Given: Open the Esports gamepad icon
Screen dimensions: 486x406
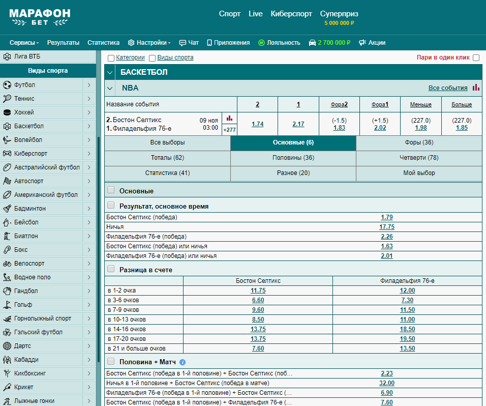Looking at the screenshot, I should (7, 154).
